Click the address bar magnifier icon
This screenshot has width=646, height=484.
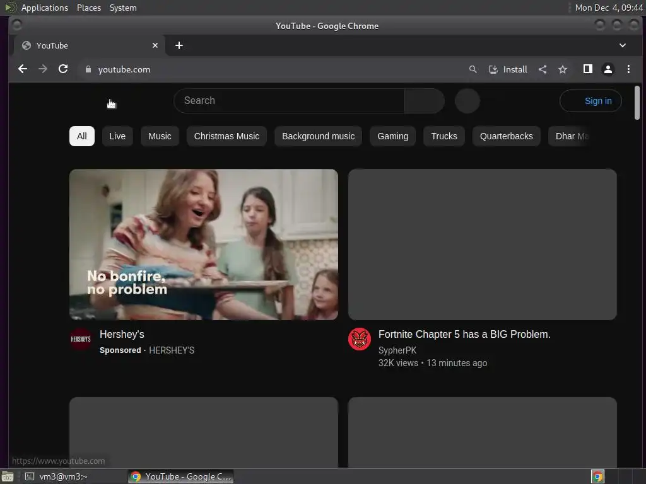[x=473, y=69]
